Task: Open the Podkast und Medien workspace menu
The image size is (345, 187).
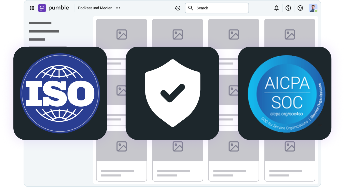Action: click(x=95, y=8)
